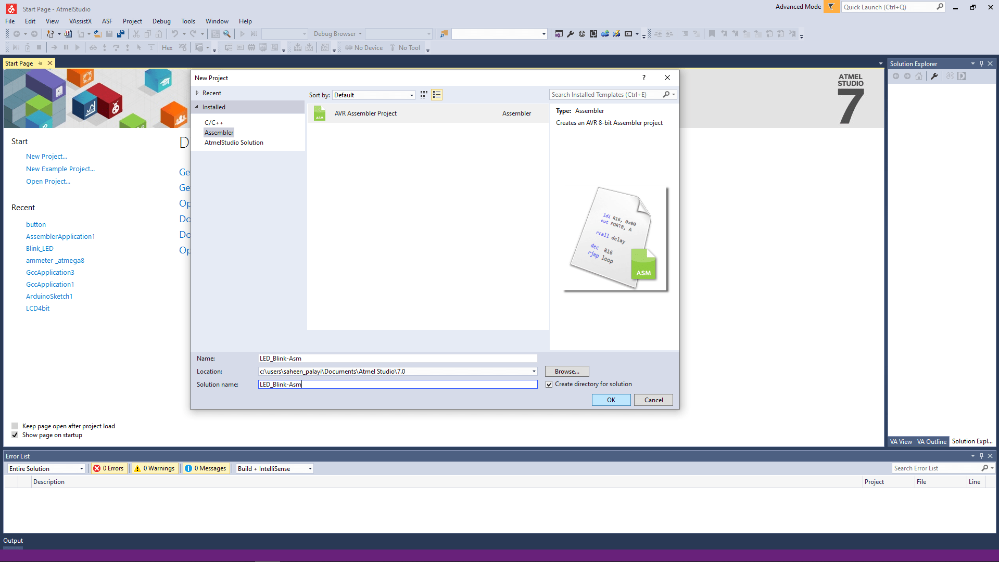This screenshot has height=562, width=999.
Task: Click the Browse... button
Action: click(567, 372)
